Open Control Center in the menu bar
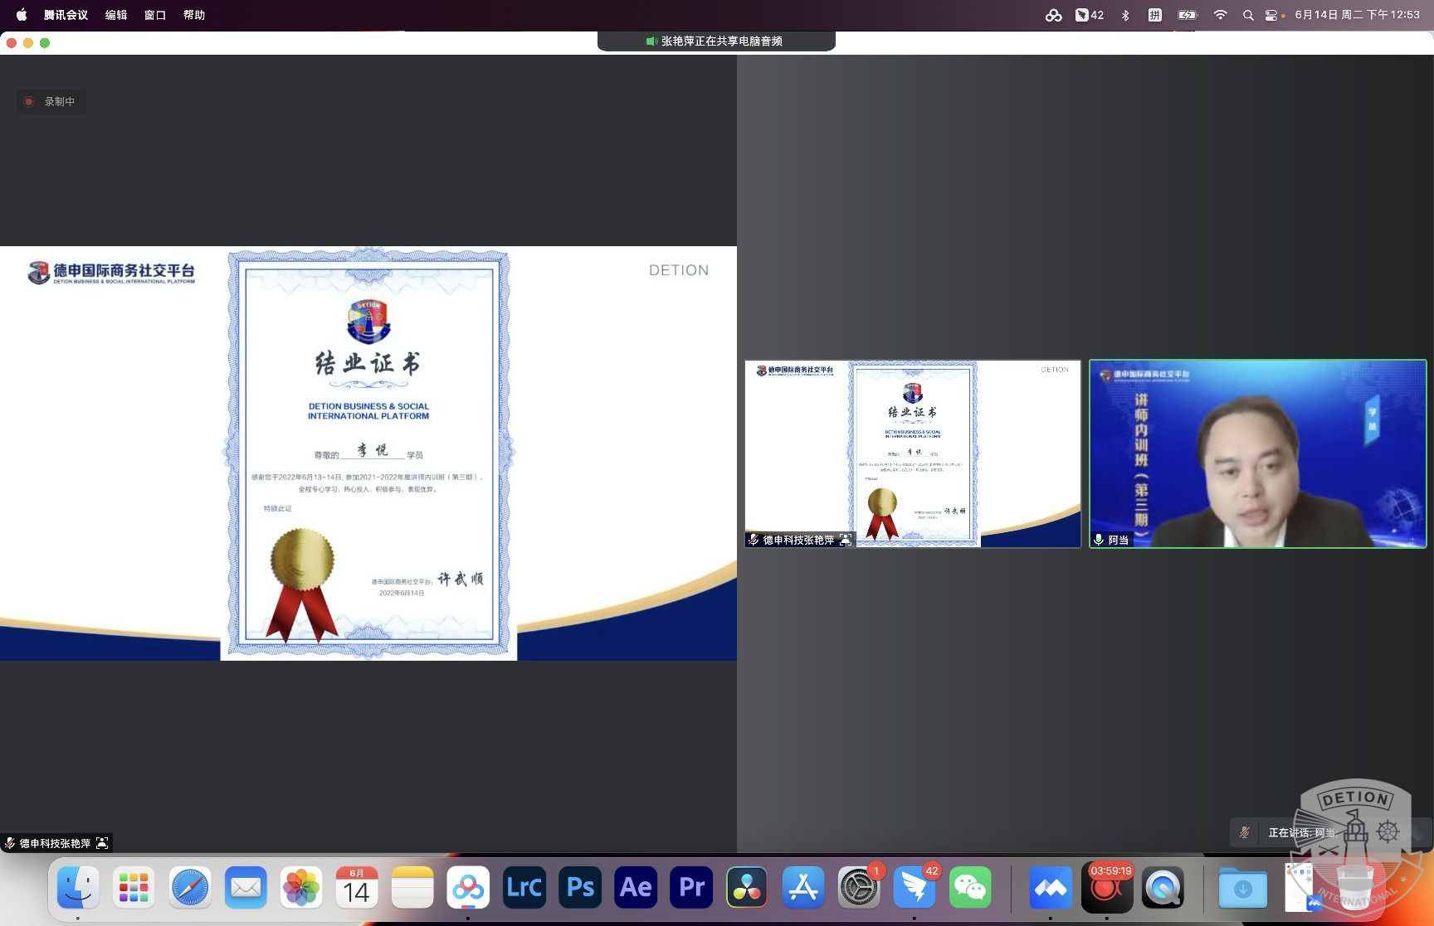This screenshot has width=1434, height=926. (1271, 15)
